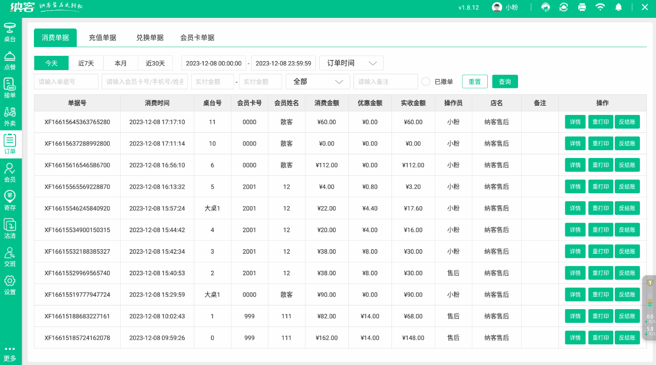Open the 桌台 (tables) panel in sidebar
The width and height of the screenshot is (656, 365).
[10, 32]
